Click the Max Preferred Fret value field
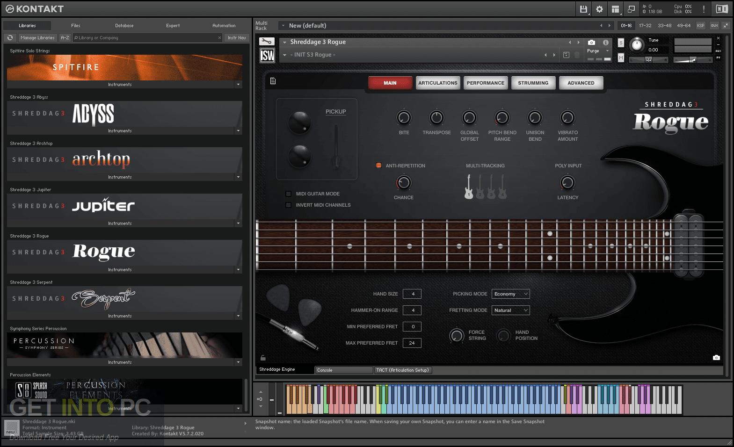 [x=412, y=343]
